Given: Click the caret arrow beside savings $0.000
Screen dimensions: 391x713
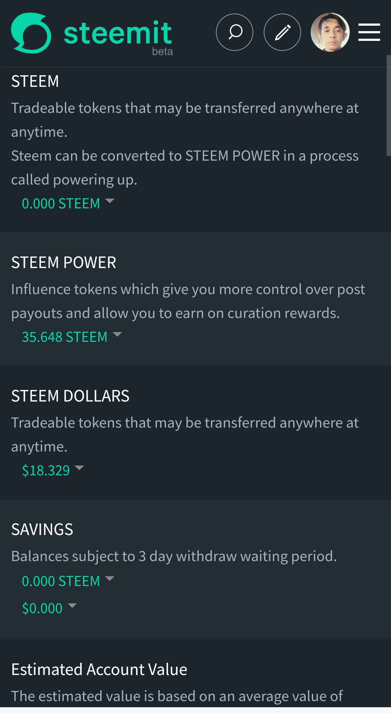Looking at the screenshot, I should coord(72,606).
